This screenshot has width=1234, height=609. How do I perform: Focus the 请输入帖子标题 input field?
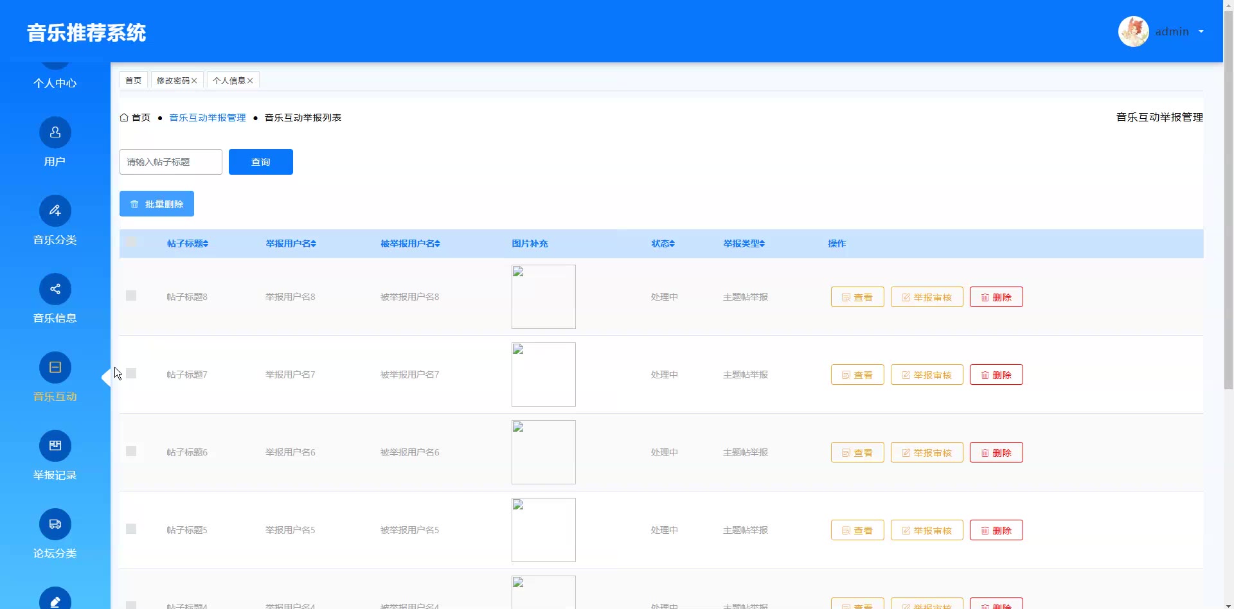pos(170,162)
